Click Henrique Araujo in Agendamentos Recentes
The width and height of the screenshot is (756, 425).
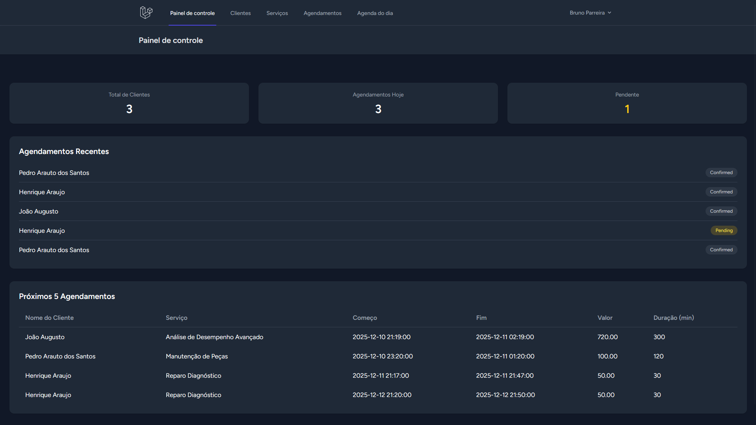(42, 192)
